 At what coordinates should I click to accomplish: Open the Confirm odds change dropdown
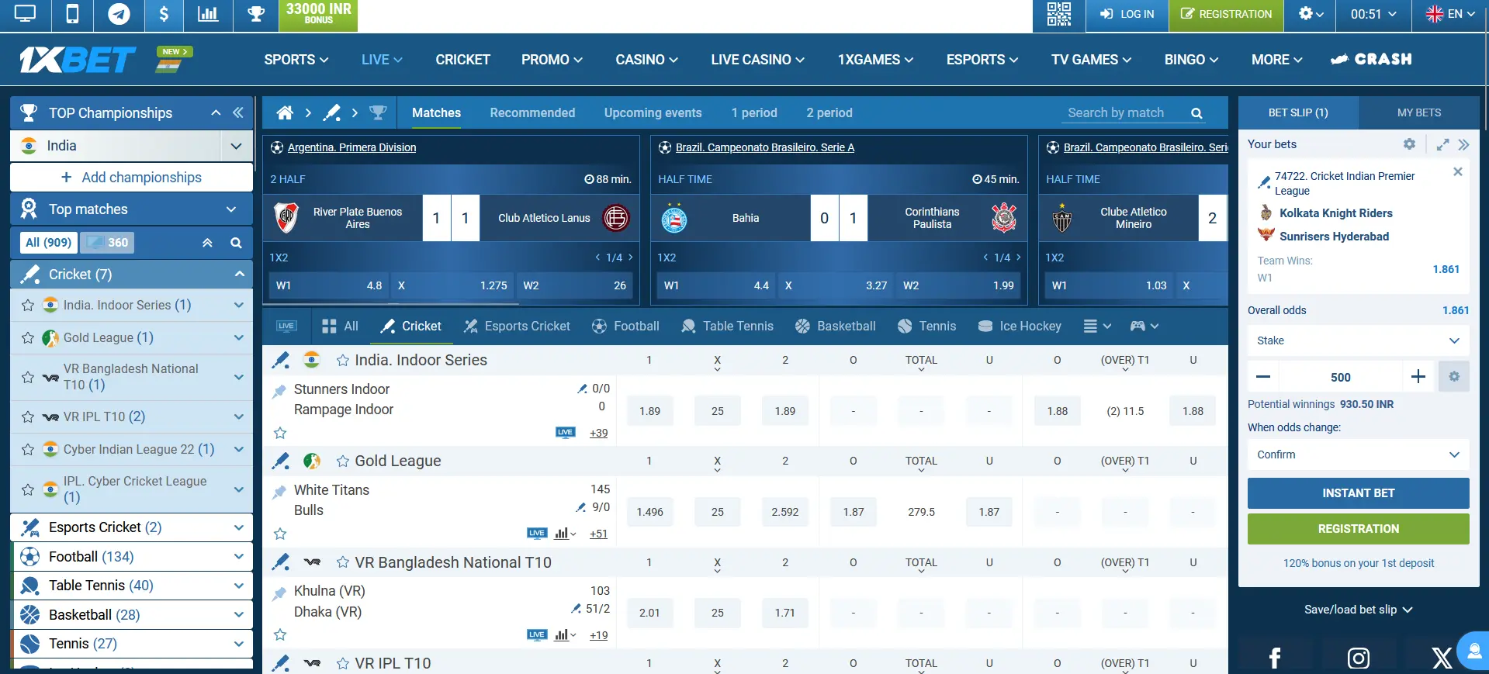[x=1358, y=455]
